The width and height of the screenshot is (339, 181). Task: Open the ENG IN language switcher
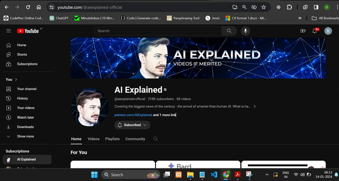click(x=286, y=175)
